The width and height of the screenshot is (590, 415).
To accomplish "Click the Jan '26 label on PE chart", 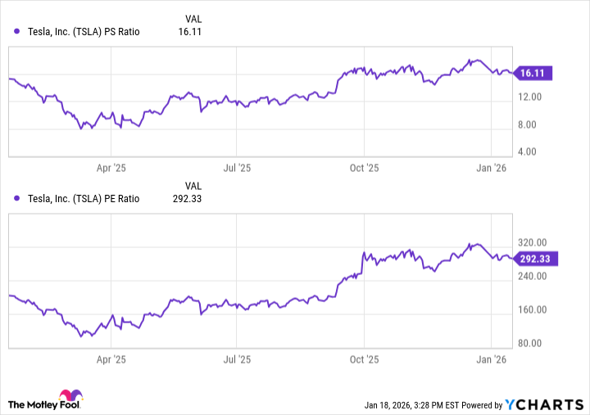I will [491, 359].
